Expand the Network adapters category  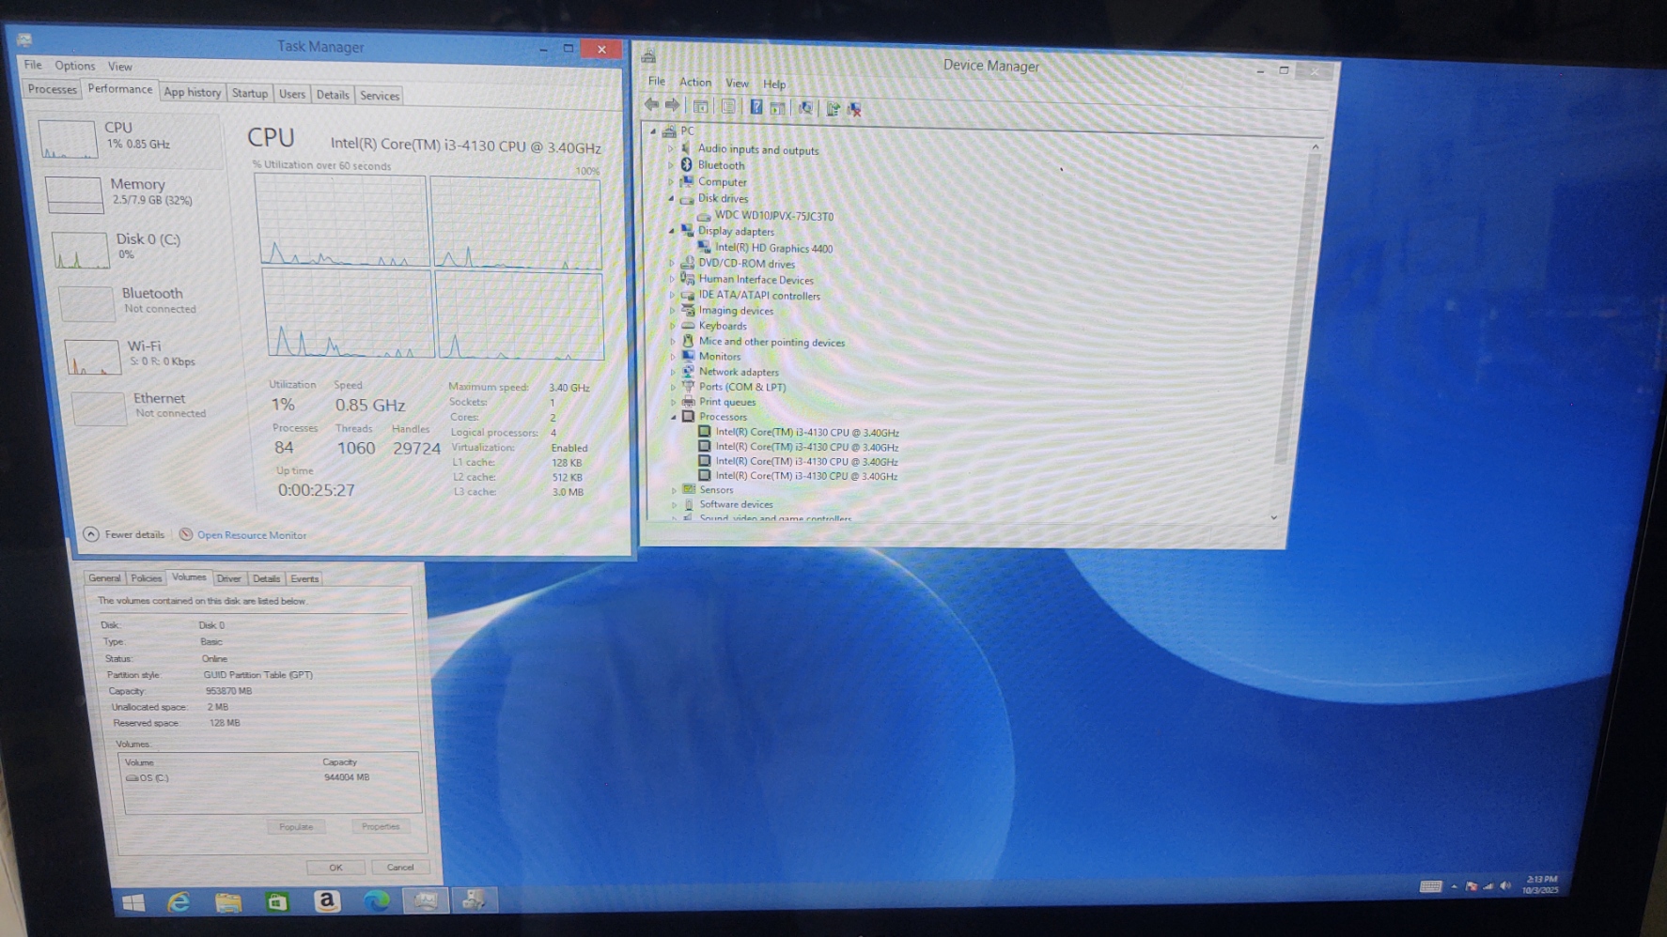pos(674,372)
